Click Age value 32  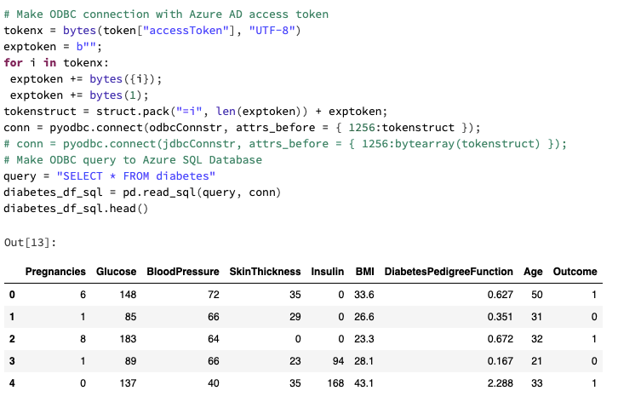tap(537, 339)
